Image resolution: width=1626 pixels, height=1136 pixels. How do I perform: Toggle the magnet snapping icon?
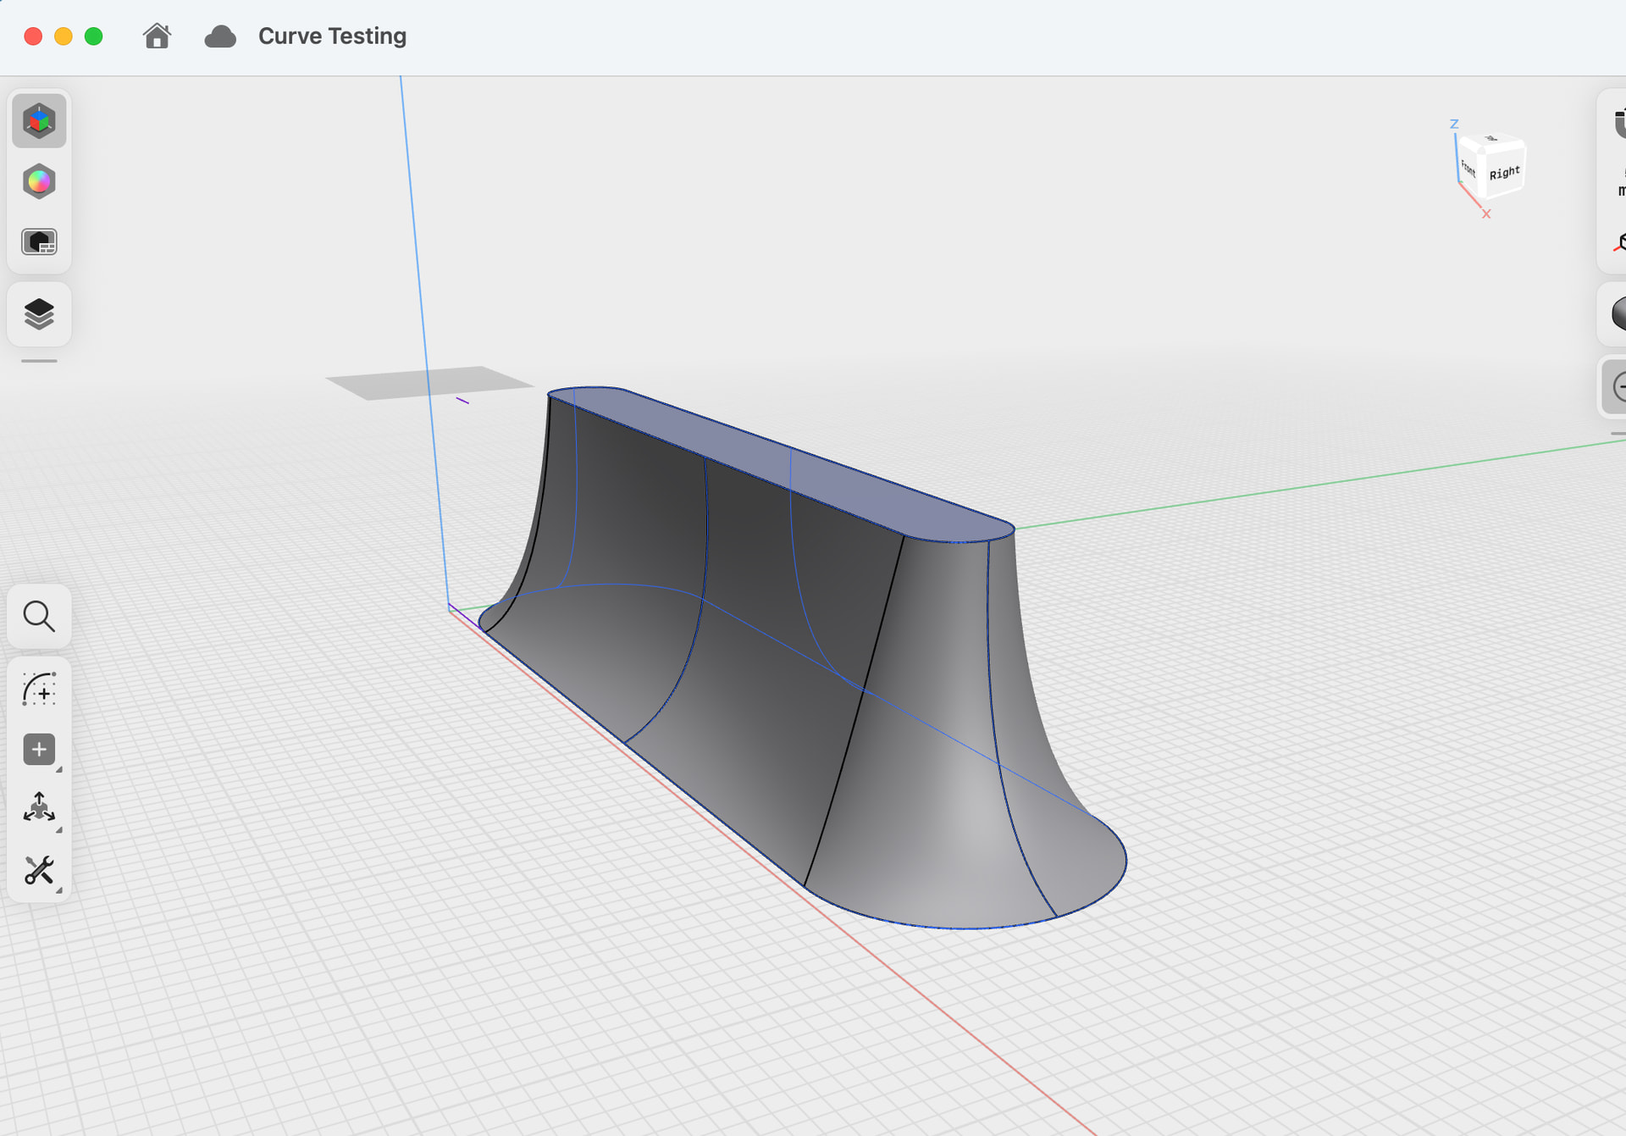point(1618,124)
